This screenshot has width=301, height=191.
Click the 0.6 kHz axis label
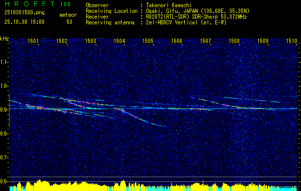point(4,181)
